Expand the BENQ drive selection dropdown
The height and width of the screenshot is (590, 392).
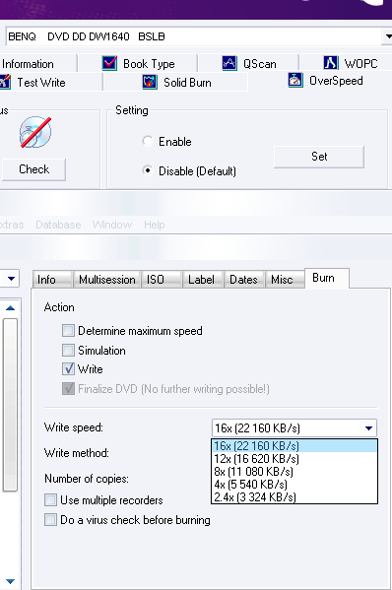(x=387, y=36)
